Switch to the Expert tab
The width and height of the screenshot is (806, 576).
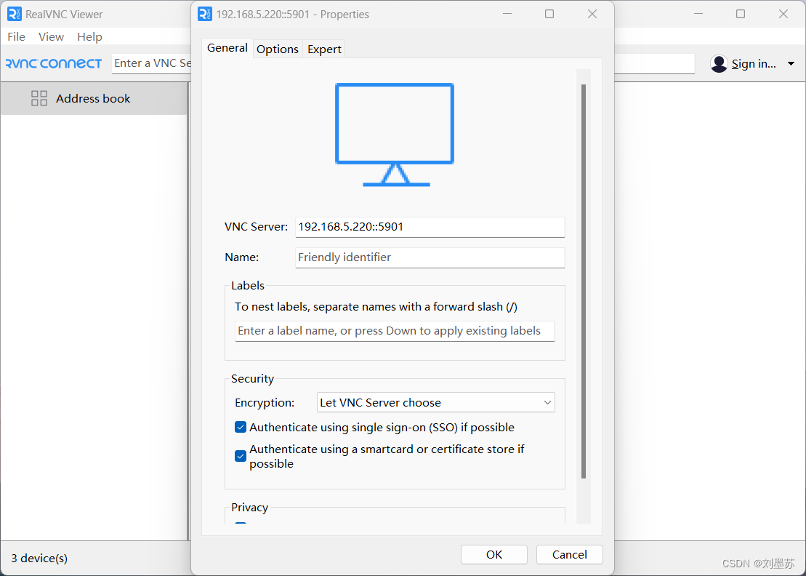click(x=324, y=49)
